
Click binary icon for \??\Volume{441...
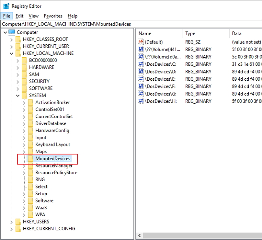(141, 49)
